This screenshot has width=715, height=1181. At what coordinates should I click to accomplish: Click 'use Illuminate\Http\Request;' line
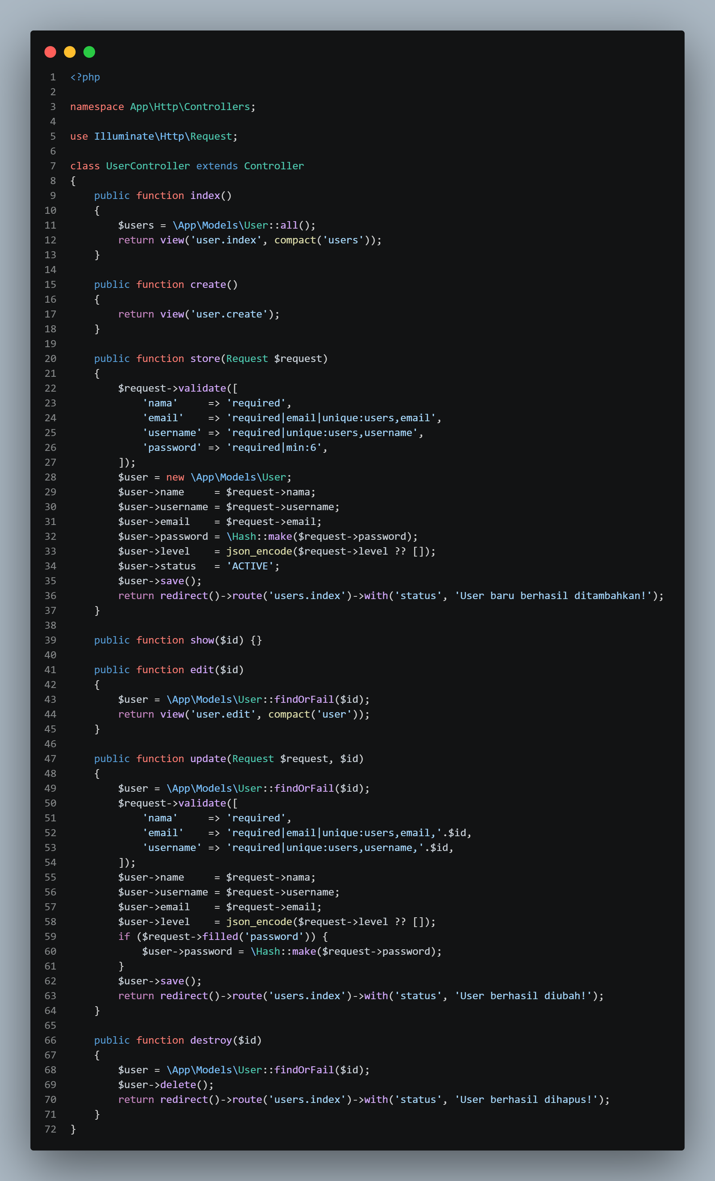tap(154, 137)
